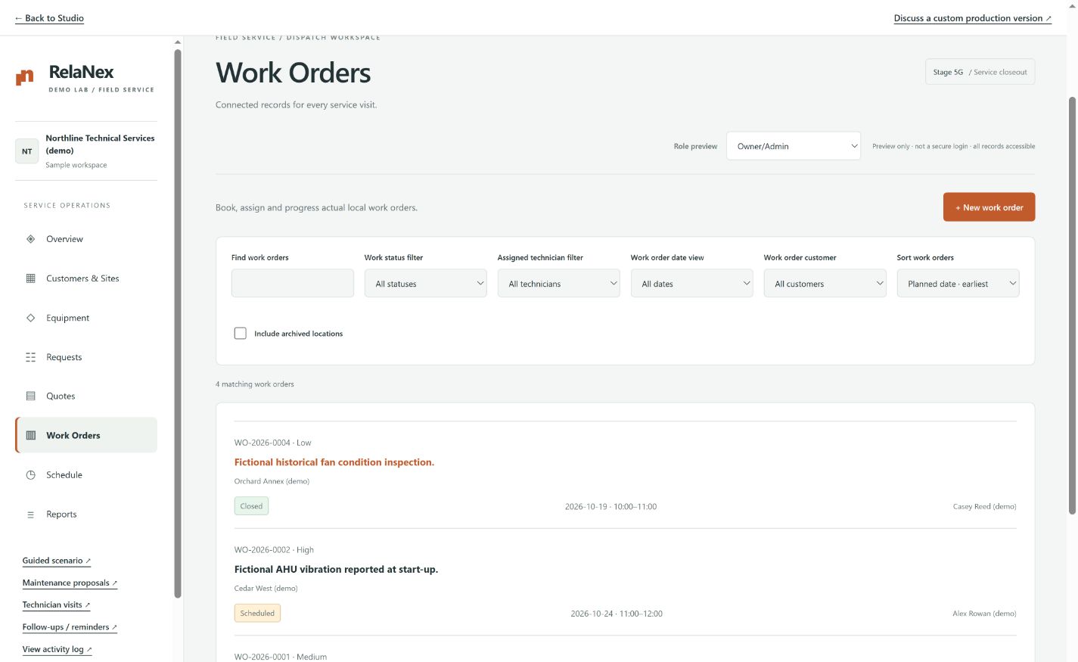Click the Quotes document icon
1078x662 pixels.
point(31,396)
